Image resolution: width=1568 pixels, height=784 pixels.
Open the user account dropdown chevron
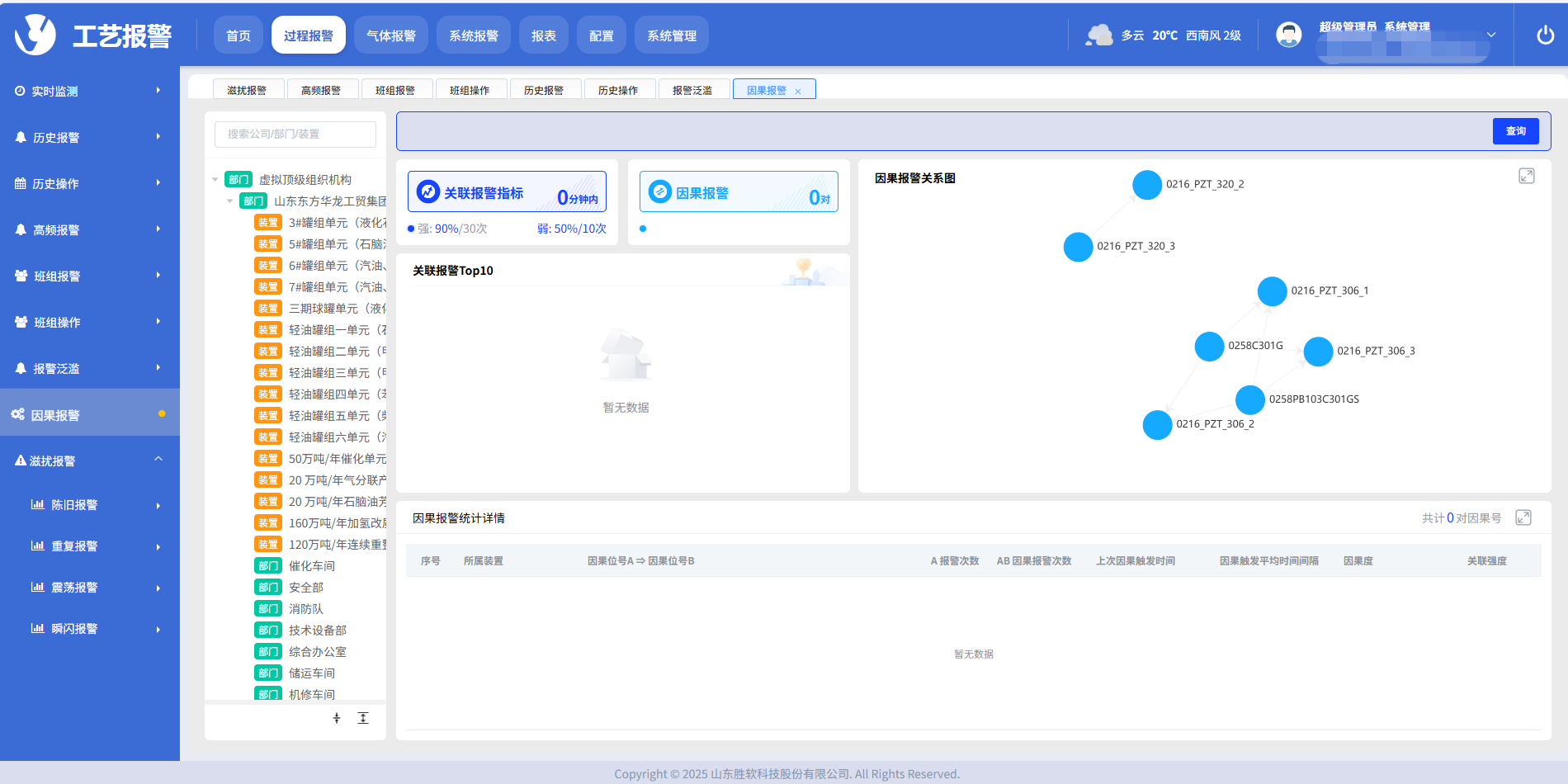point(1491,35)
